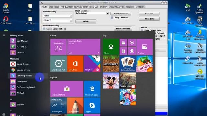Toggle Force Detect Brom option

click(142, 30)
